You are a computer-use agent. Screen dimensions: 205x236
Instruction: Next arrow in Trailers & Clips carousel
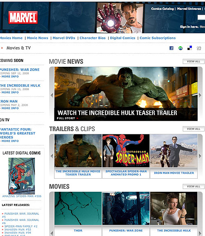pos(200,156)
